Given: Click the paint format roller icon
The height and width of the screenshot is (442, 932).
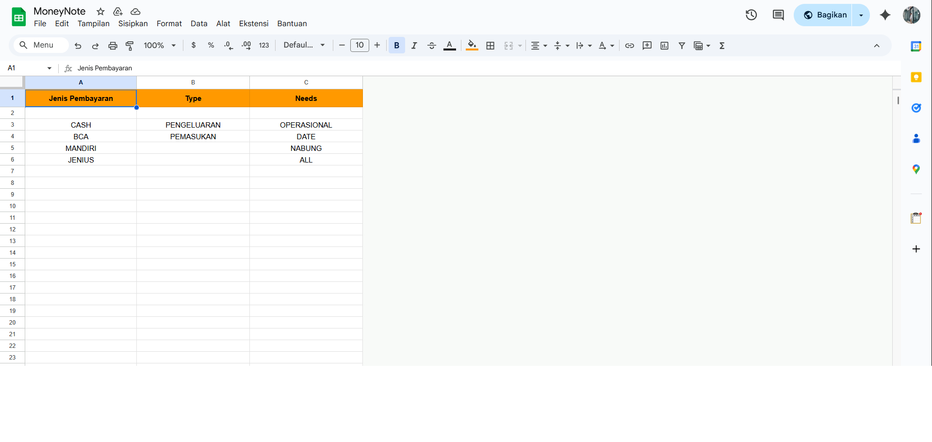Looking at the screenshot, I should pos(130,46).
